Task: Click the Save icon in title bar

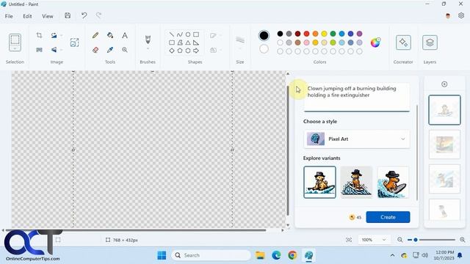Action: tap(68, 15)
